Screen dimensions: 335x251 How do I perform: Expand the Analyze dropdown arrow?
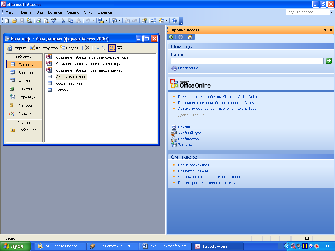(119, 21)
